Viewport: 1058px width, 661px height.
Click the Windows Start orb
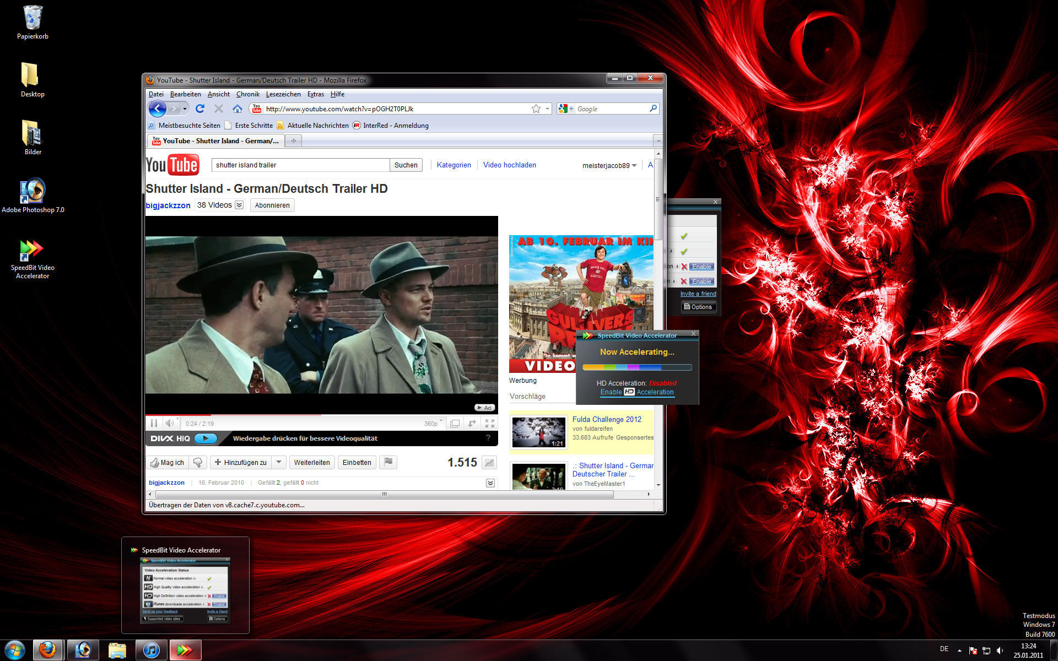coord(14,650)
